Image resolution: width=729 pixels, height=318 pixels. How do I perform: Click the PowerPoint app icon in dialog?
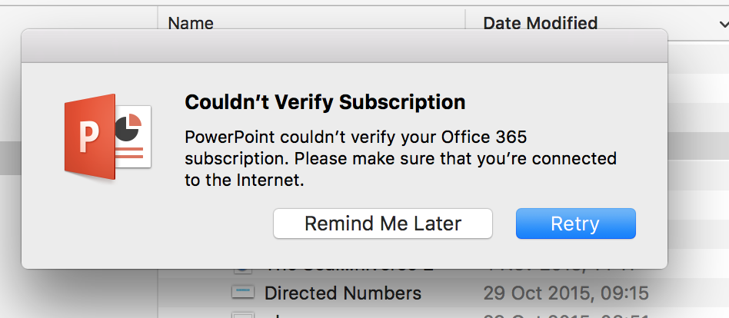(108, 137)
